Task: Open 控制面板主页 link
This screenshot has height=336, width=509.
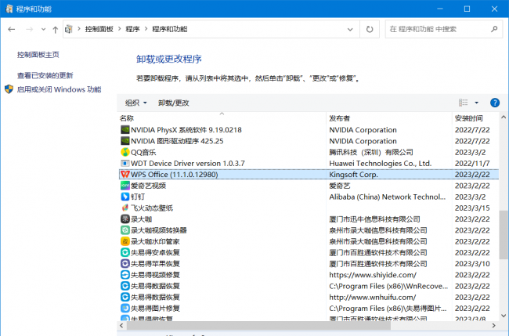Action: (38, 55)
